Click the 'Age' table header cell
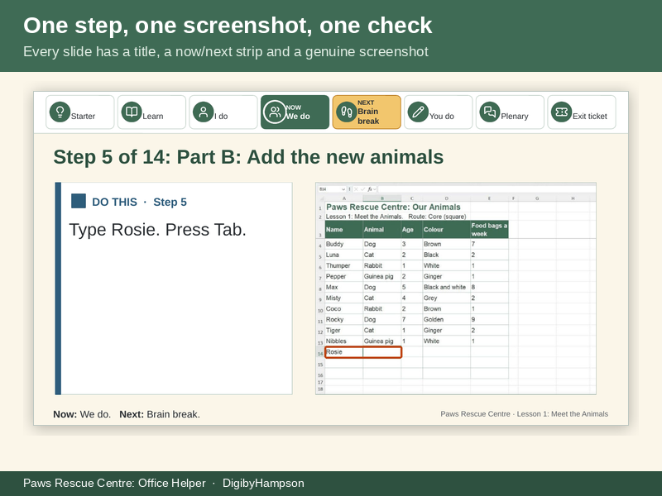Screen dimensions: 662x496 coord(411,230)
